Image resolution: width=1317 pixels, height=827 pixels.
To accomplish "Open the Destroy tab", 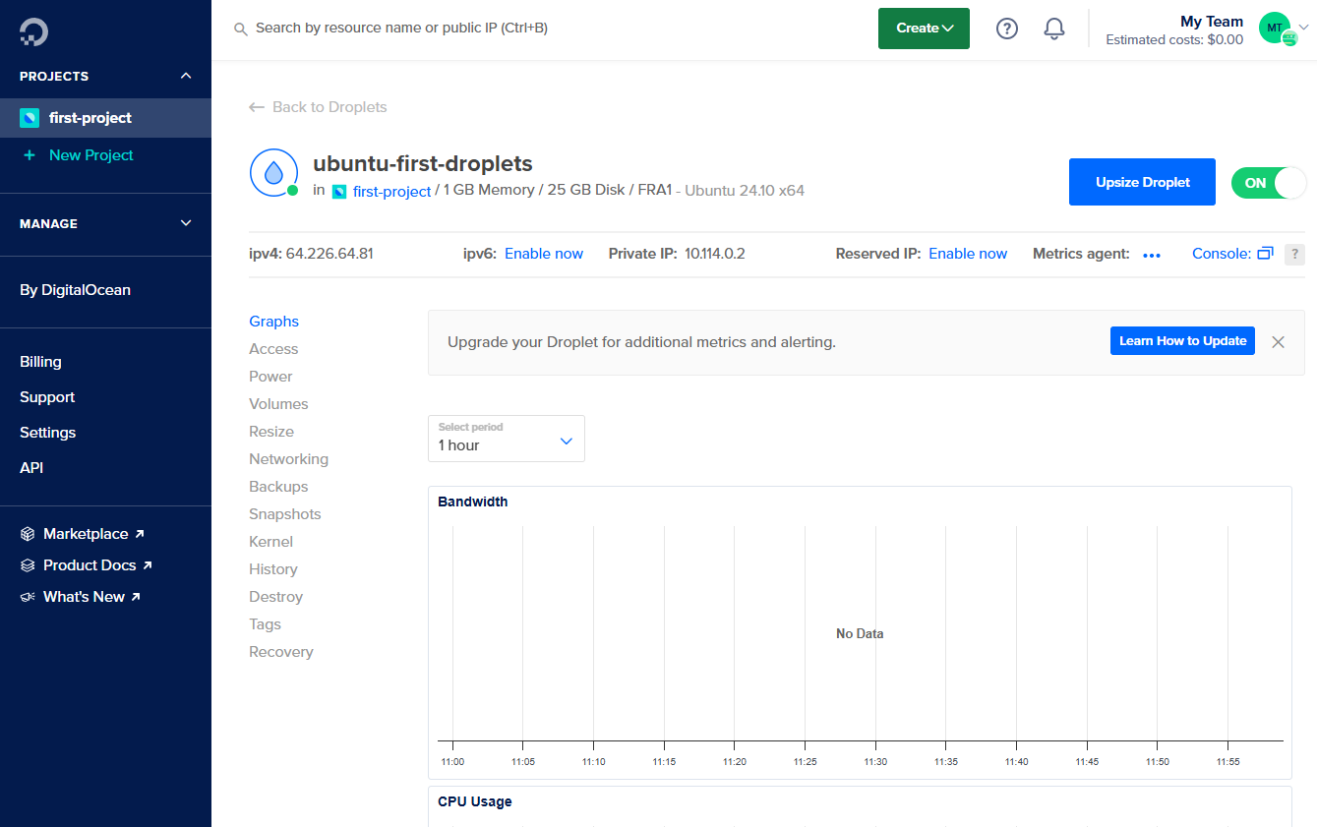I will (x=276, y=597).
